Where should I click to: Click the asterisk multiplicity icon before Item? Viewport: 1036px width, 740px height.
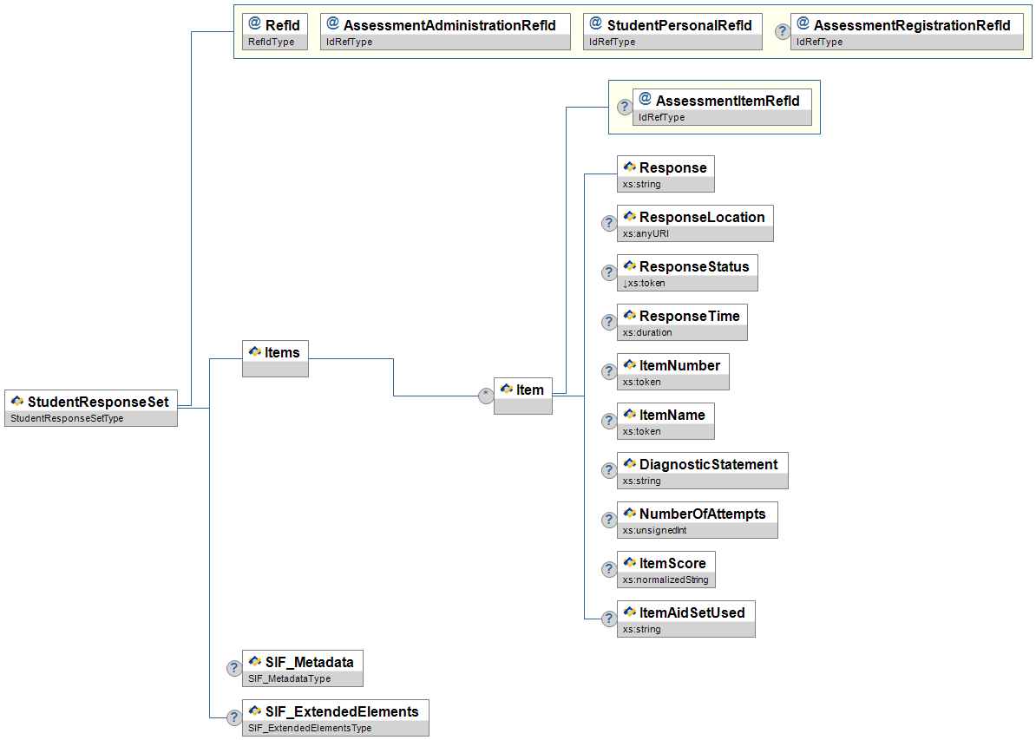click(486, 396)
